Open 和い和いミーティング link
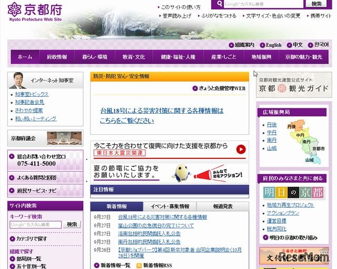 [x=36, y=118]
